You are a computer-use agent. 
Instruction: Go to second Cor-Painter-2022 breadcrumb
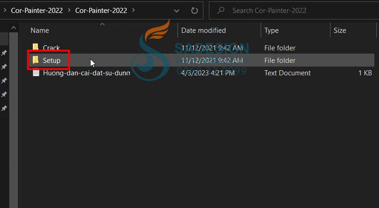pyautogui.click(x=101, y=10)
